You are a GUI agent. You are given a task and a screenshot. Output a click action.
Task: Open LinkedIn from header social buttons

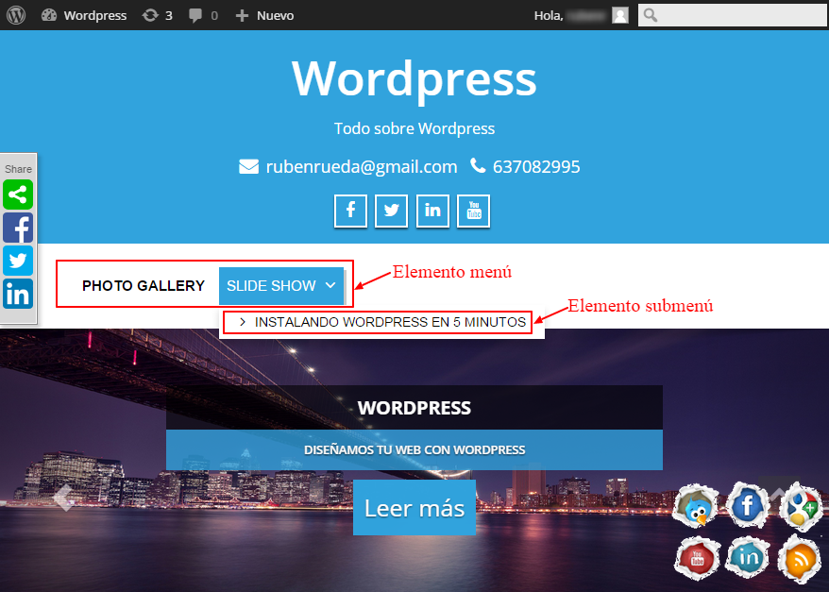point(432,211)
